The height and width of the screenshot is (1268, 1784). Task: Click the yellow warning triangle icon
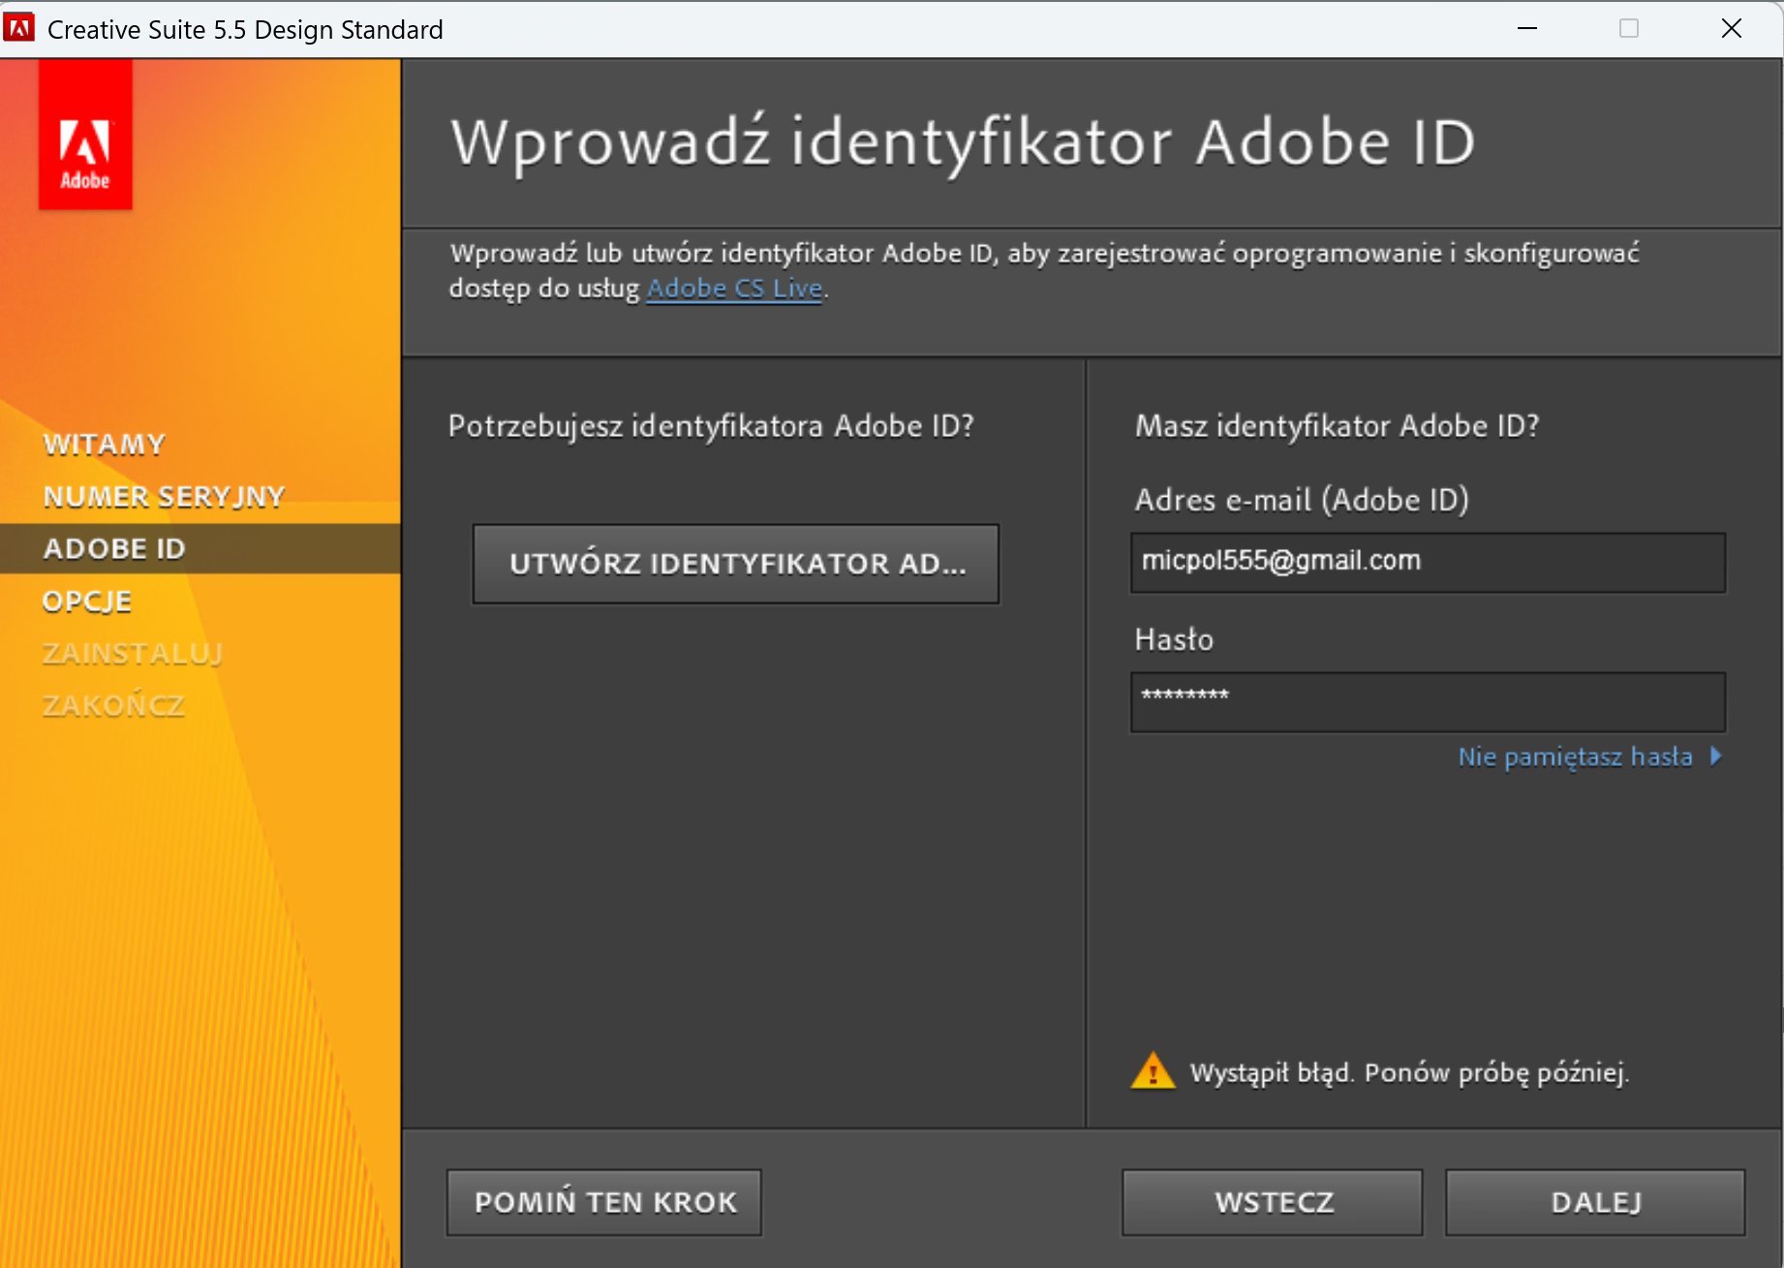tap(1153, 1071)
